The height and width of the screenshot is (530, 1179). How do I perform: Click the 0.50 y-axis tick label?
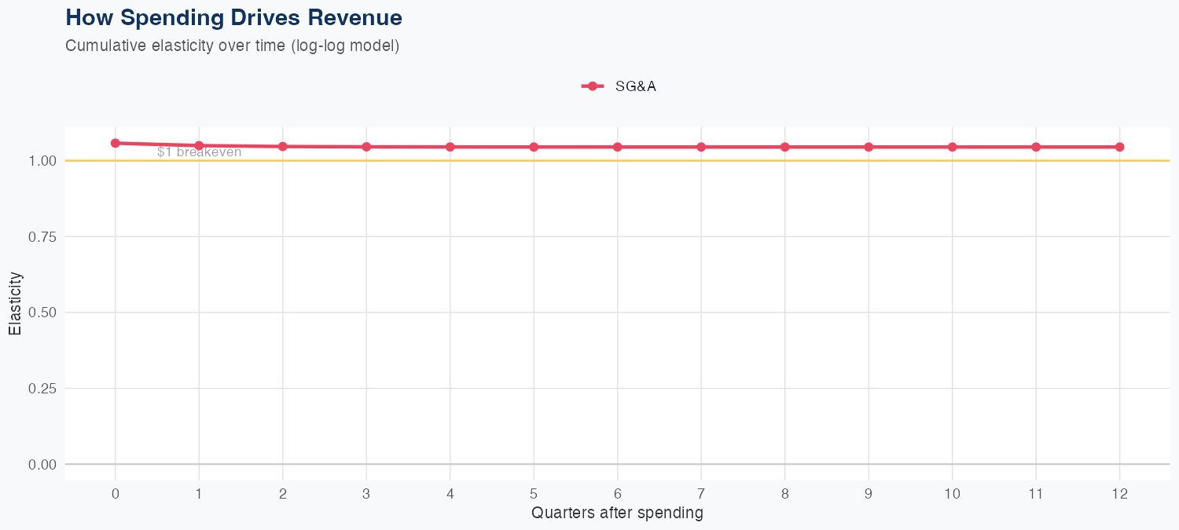(42, 313)
